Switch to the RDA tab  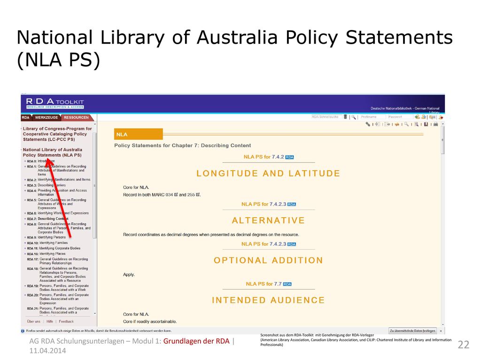click(26, 118)
